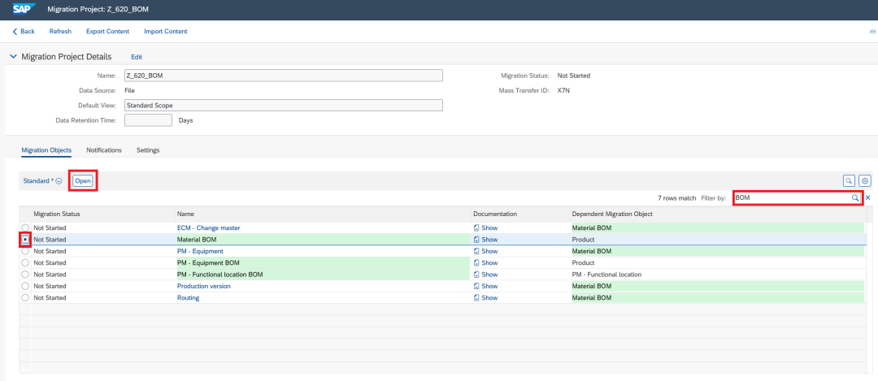878x381 pixels.
Task: Show documentation for PM - Equipment
Action: [485, 251]
